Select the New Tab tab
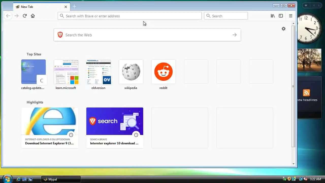This screenshot has width=325, height=183. pyautogui.click(x=41, y=7)
